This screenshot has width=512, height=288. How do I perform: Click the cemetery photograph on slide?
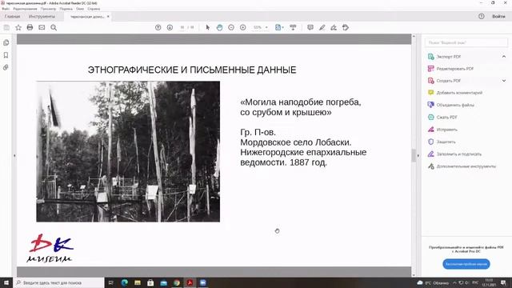click(x=128, y=151)
